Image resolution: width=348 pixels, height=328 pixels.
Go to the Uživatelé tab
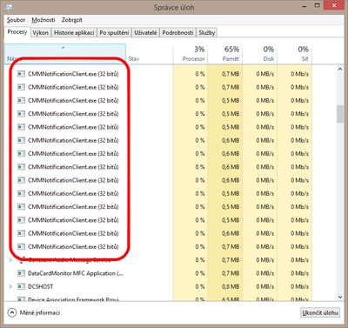click(x=145, y=33)
